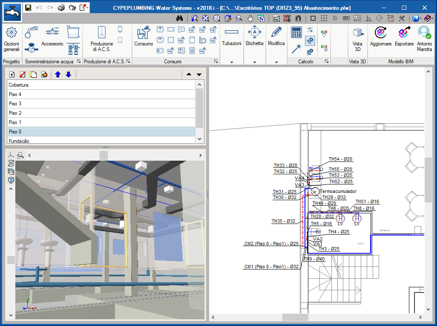Toggle the square frame snap icon
Viewport: 437px width, 326px height.
(313, 18)
